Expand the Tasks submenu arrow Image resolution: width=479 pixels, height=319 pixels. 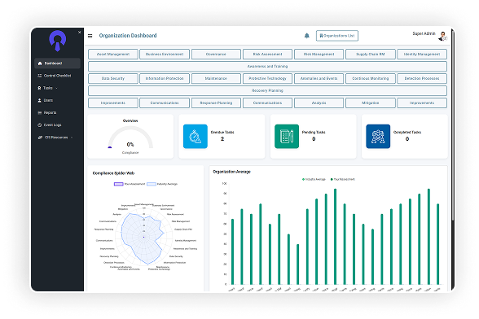pyautogui.click(x=56, y=88)
